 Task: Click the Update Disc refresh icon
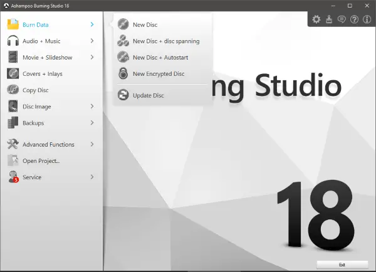123,95
